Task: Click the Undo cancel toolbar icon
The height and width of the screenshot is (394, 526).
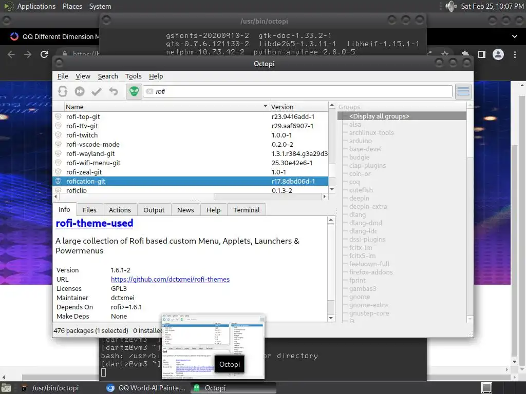Action: click(x=114, y=91)
